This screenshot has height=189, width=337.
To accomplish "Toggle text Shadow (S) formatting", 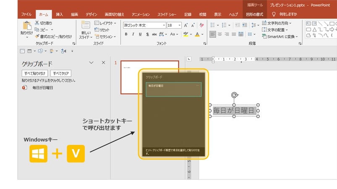I will click(147, 34).
